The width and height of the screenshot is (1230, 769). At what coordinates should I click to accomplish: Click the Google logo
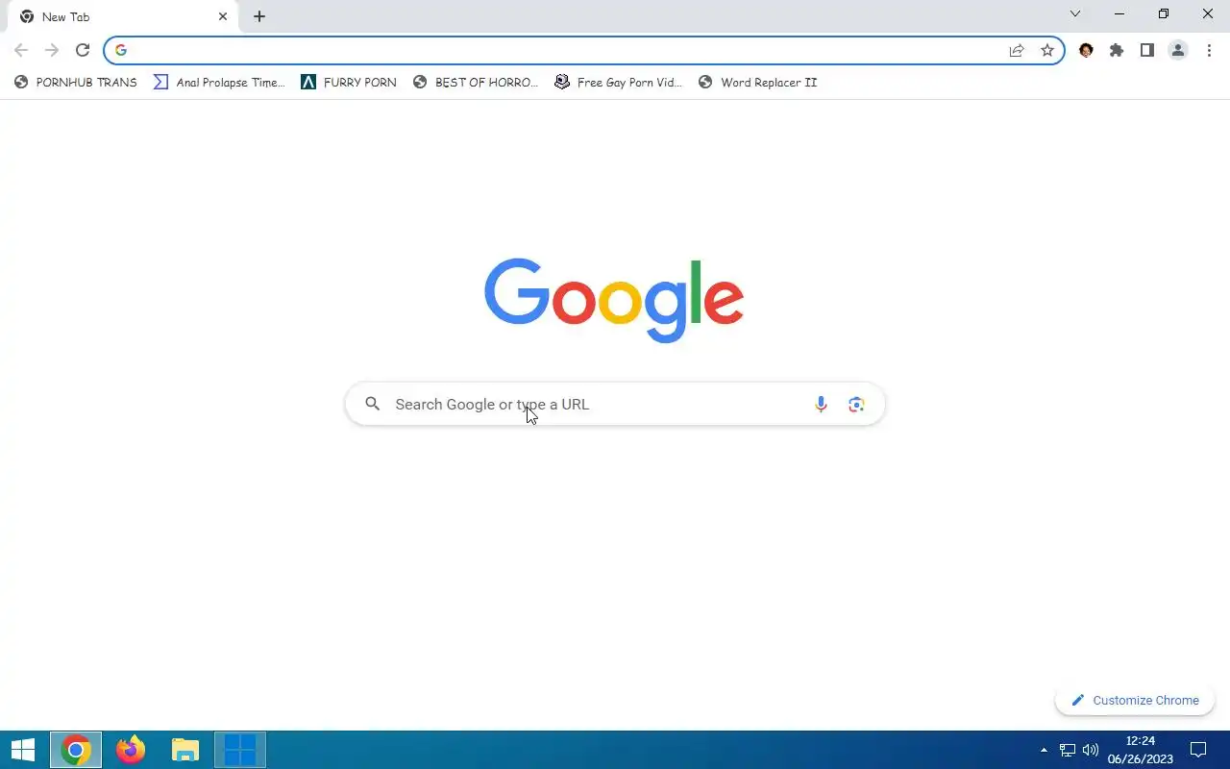[x=614, y=299]
